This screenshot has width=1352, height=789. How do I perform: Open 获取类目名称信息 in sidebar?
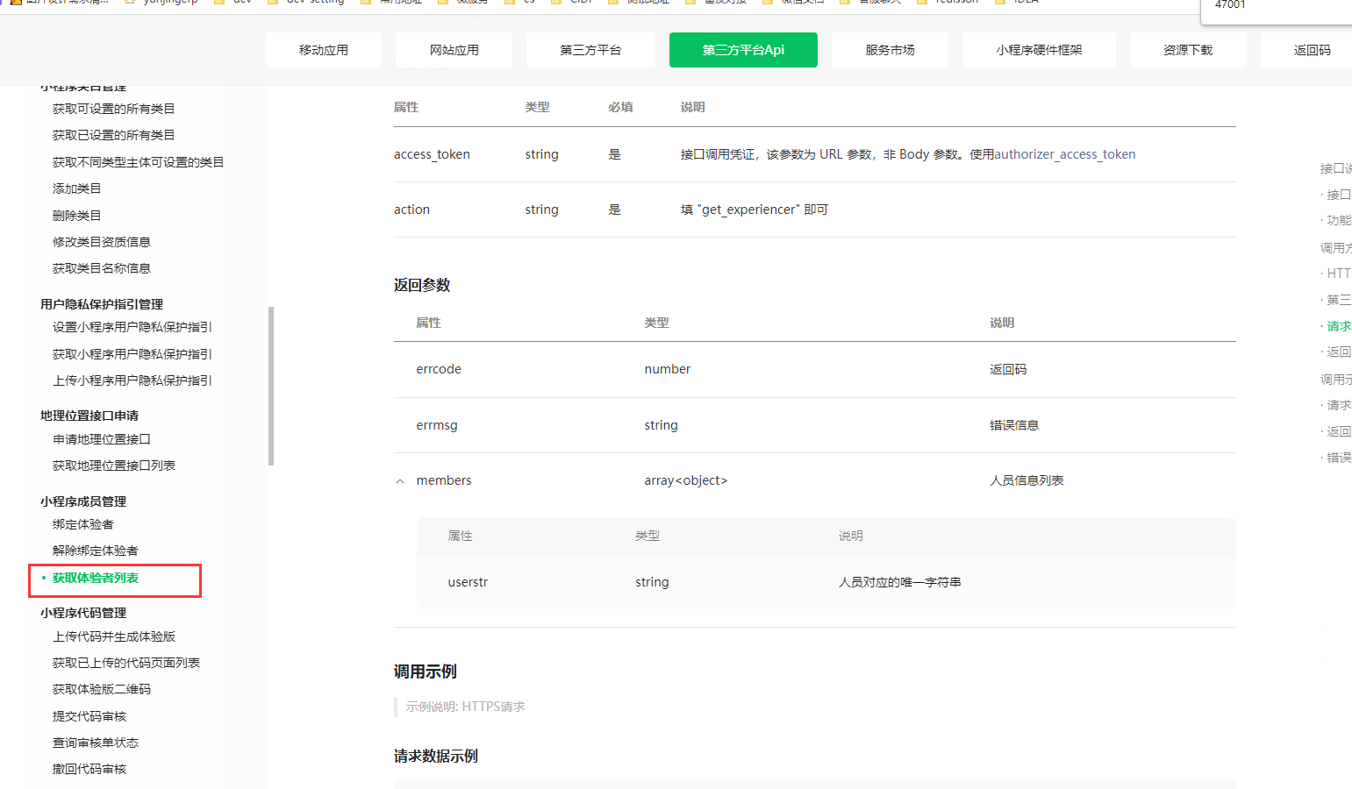pos(102,268)
